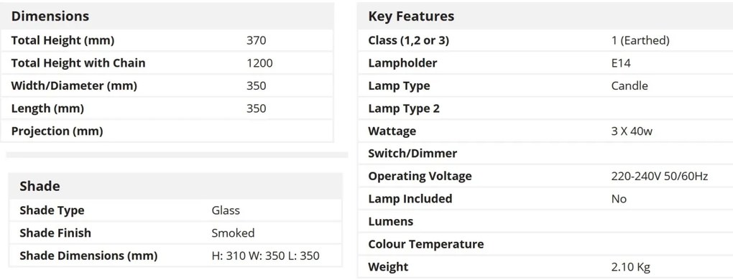Click the Dimensions section header

50,17
